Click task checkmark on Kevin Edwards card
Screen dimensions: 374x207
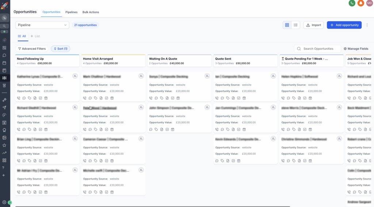coord(233,161)
